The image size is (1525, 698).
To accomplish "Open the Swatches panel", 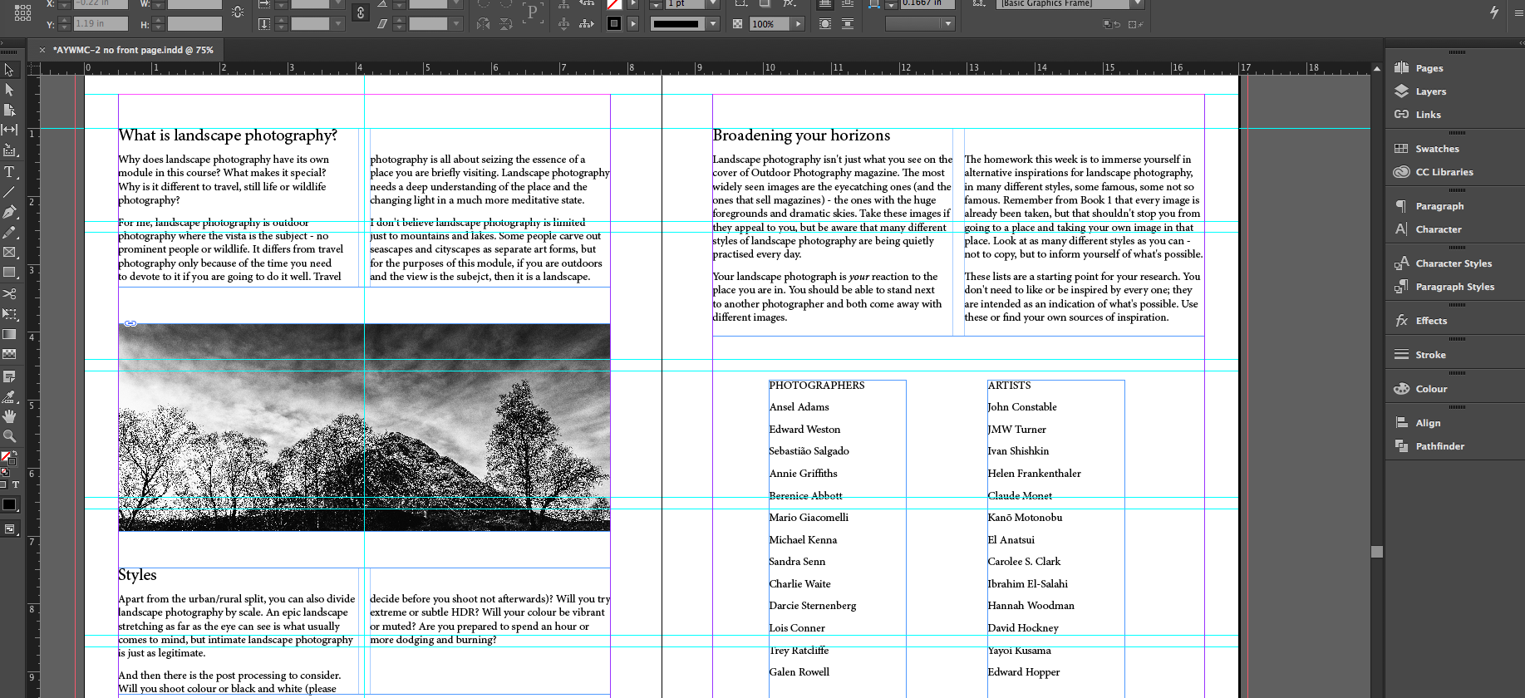I will coord(1437,149).
